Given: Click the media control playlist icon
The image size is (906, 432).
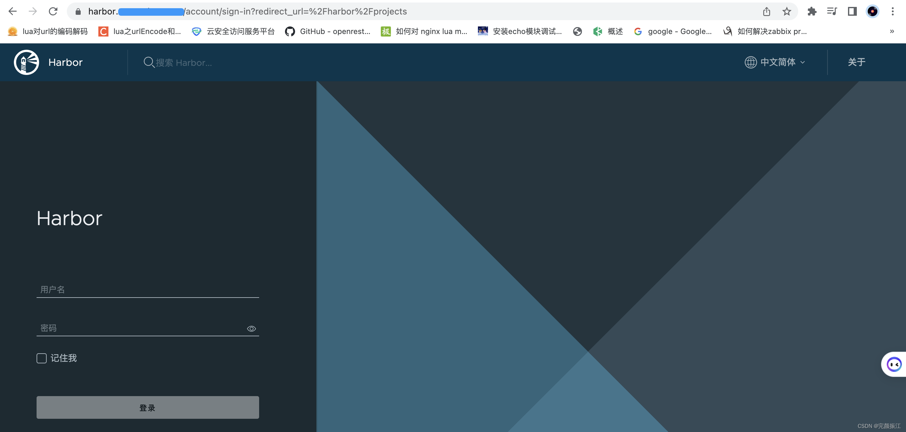Looking at the screenshot, I should [x=832, y=12].
